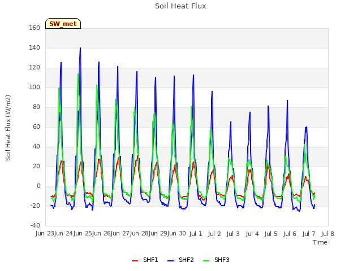Click the Jul 5 x-axis tick label
The height and width of the screenshot is (271, 362).
271,234
